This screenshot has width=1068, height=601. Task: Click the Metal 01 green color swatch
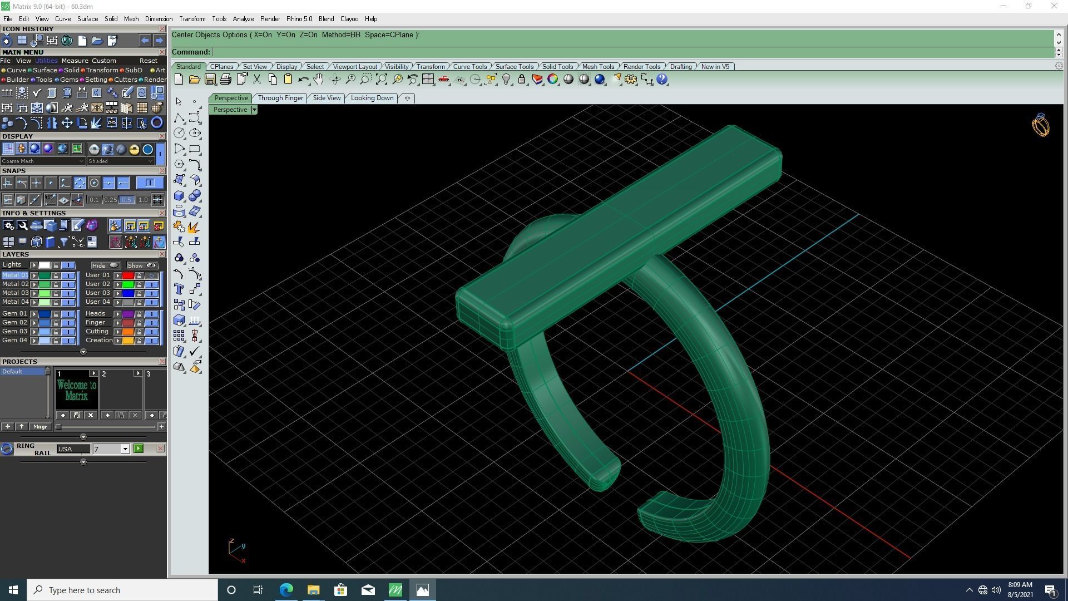(x=44, y=275)
